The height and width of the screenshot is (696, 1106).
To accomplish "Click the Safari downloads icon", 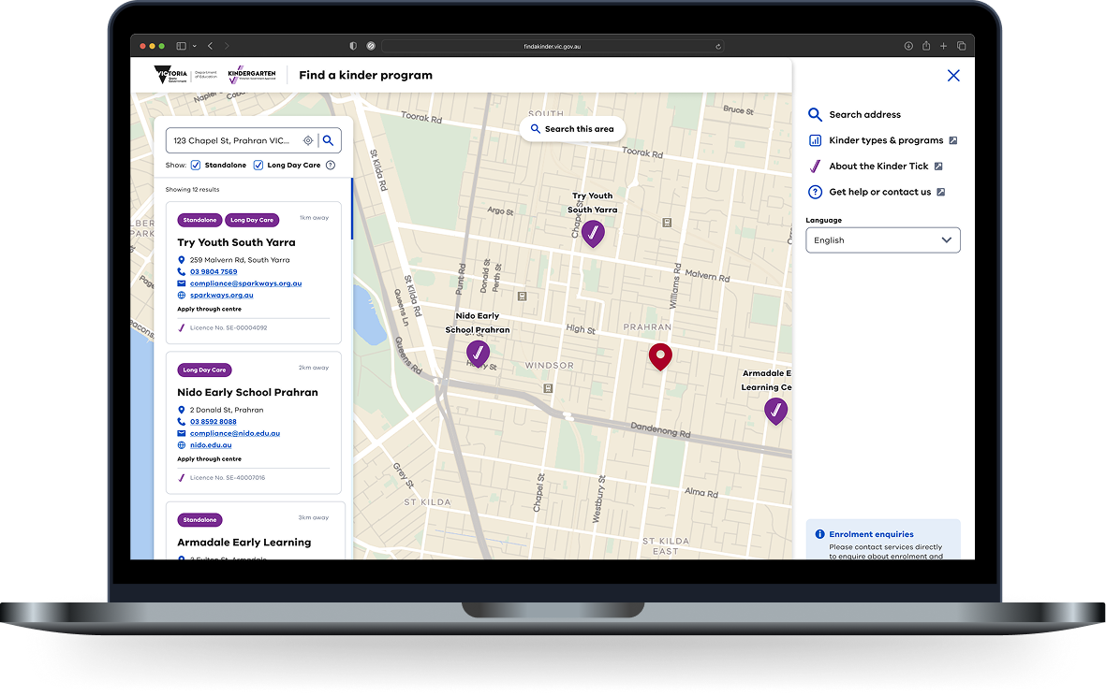I will pos(908,46).
